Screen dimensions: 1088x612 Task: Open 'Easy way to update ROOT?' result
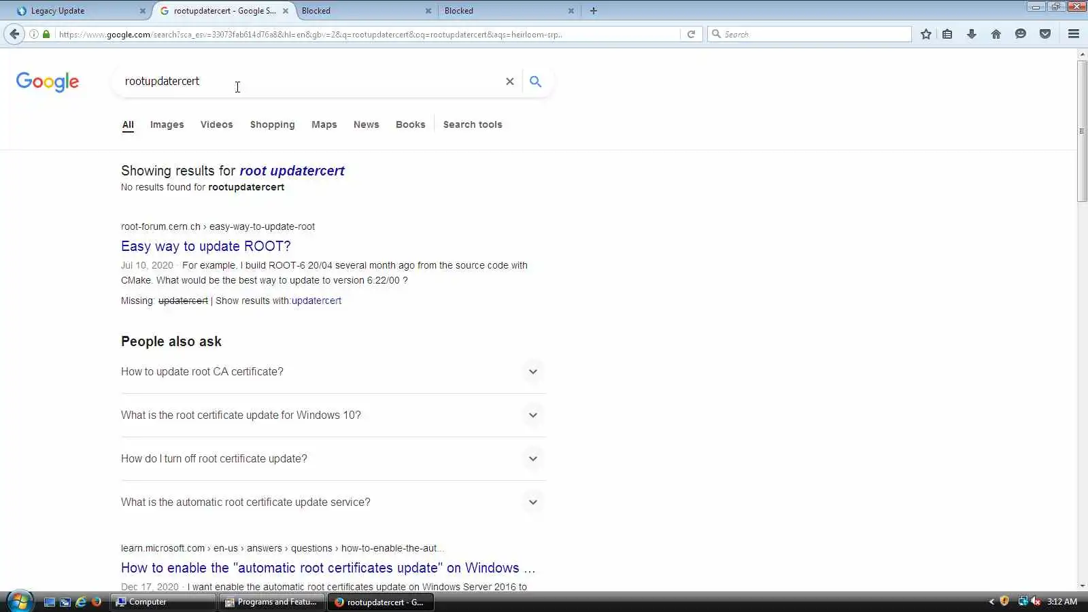click(206, 246)
